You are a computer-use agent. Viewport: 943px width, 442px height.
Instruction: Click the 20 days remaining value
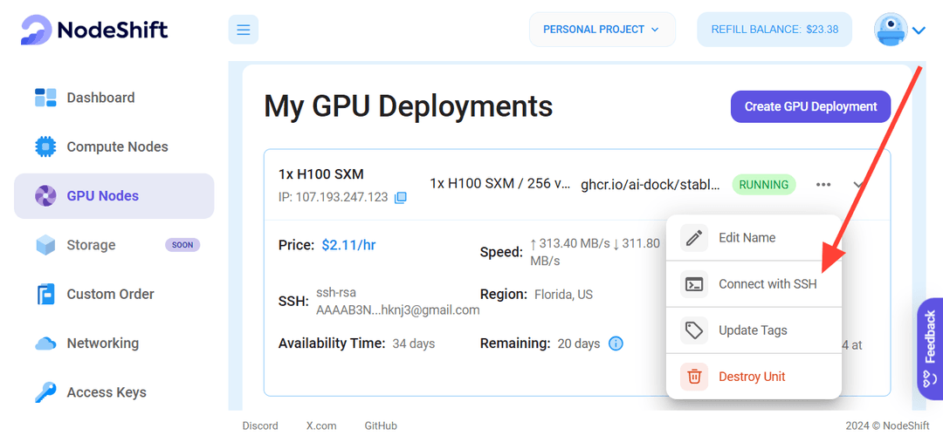click(x=579, y=344)
